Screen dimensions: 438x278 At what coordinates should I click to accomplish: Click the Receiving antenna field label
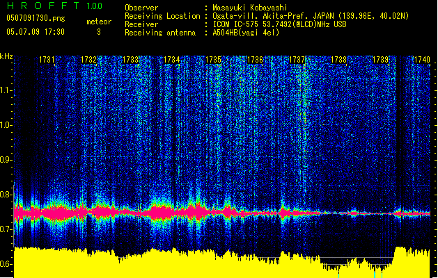tap(160, 33)
